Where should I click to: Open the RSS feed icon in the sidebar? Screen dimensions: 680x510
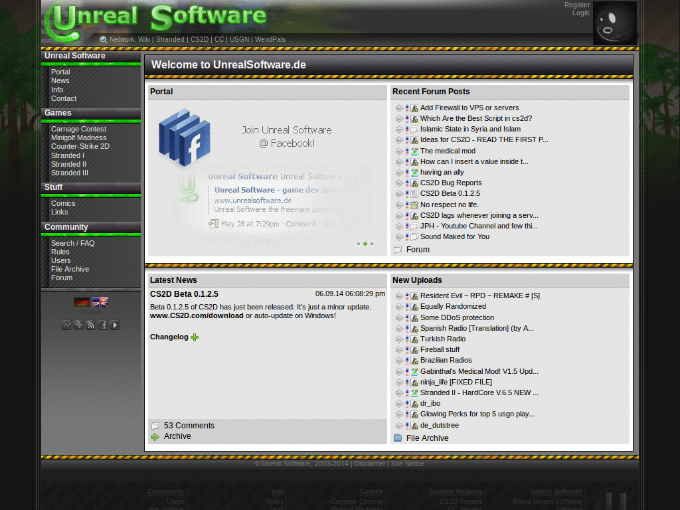pyautogui.click(x=90, y=325)
